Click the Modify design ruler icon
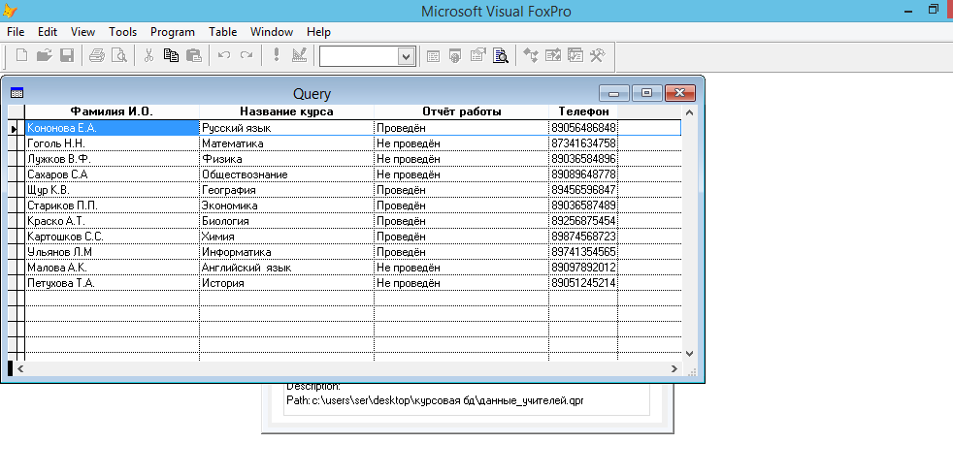 coord(299,56)
